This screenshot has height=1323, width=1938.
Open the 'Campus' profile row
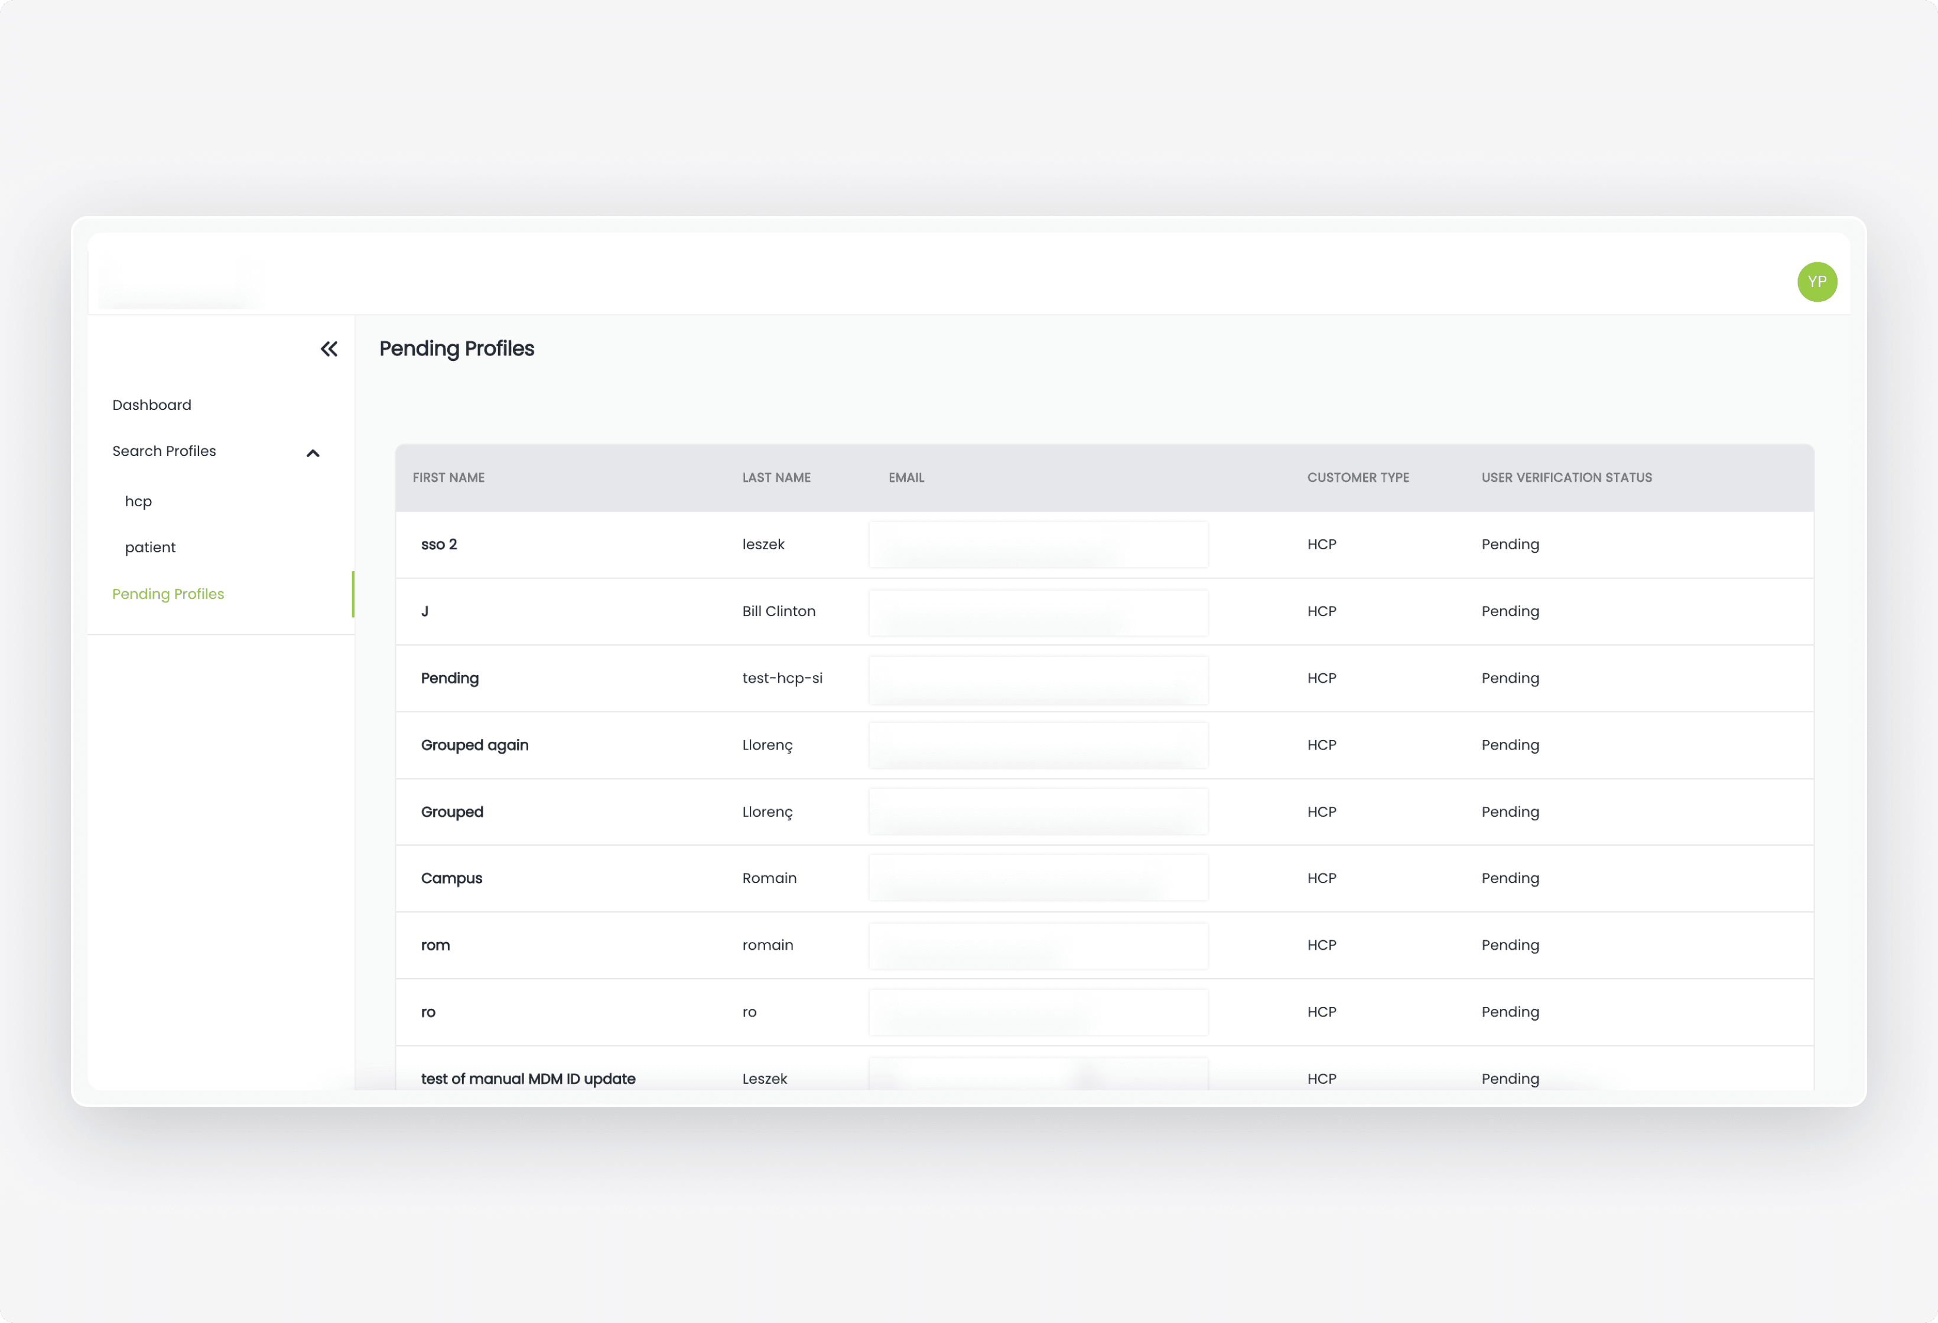coord(1104,879)
